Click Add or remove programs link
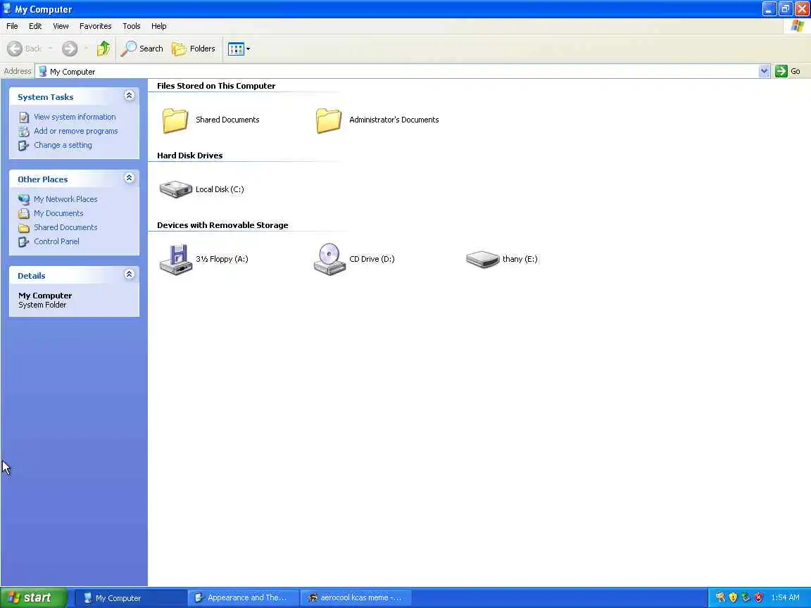 click(x=76, y=131)
